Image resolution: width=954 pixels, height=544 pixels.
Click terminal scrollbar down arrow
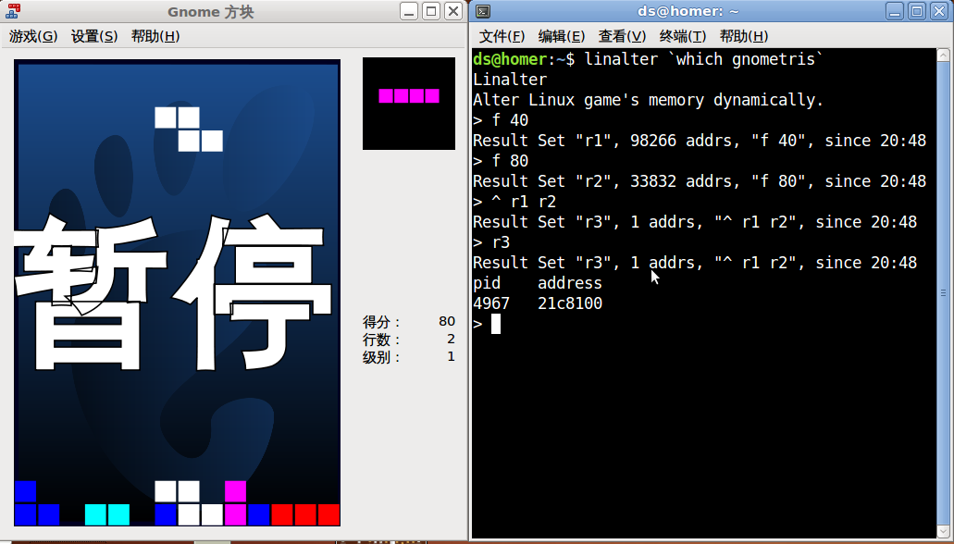coord(943,532)
